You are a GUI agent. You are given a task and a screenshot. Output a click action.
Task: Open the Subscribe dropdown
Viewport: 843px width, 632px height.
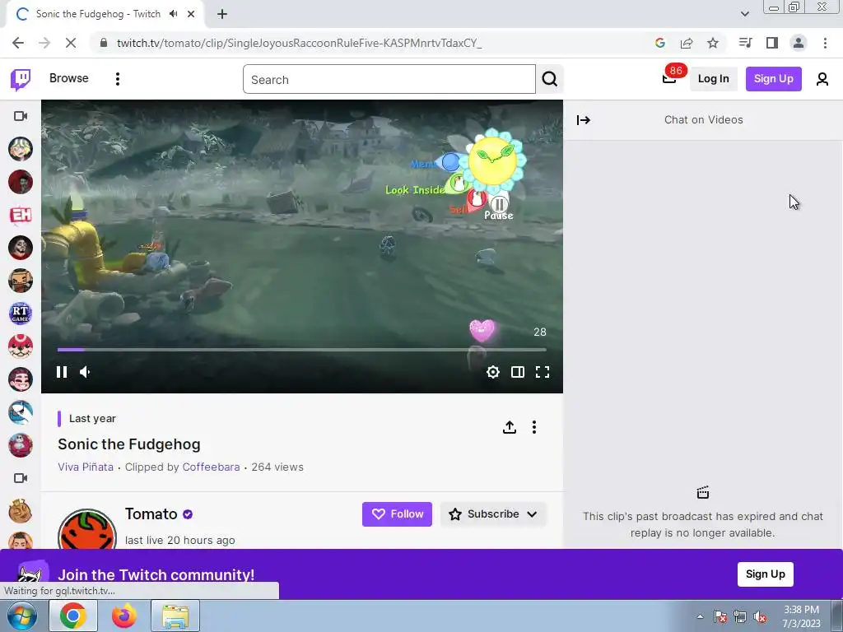click(x=493, y=514)
